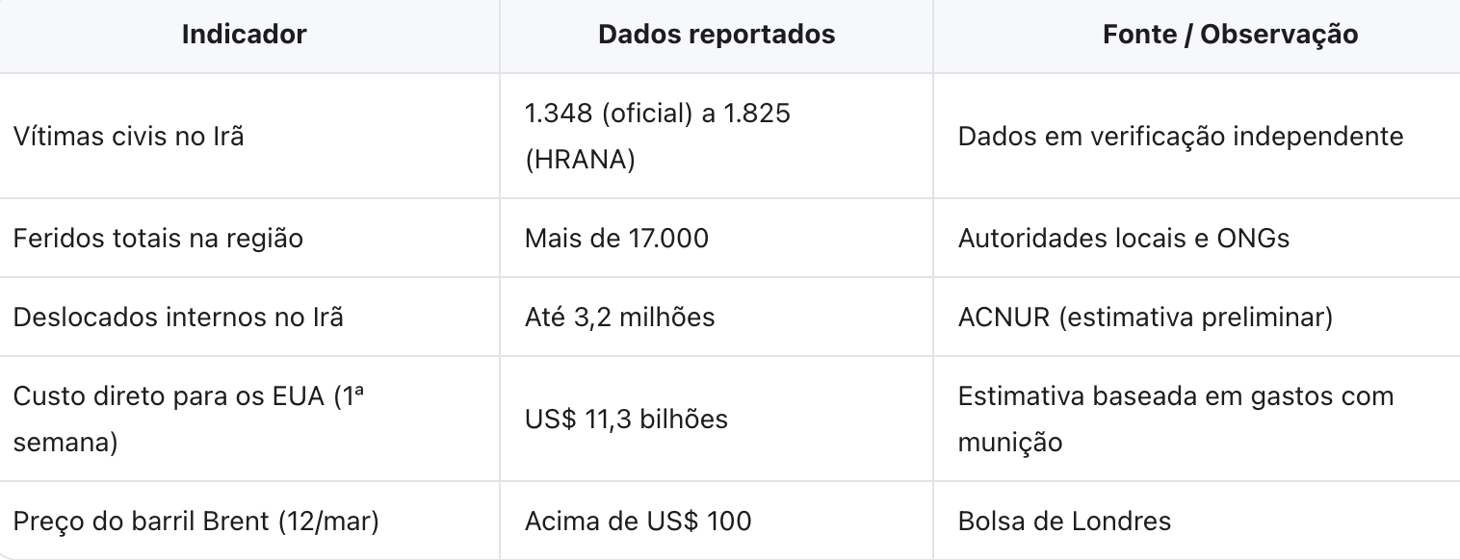The image size is (1460, 560).
Task: Select Preço do barril Brent (12/mar) cell
Action: point(196,522)
